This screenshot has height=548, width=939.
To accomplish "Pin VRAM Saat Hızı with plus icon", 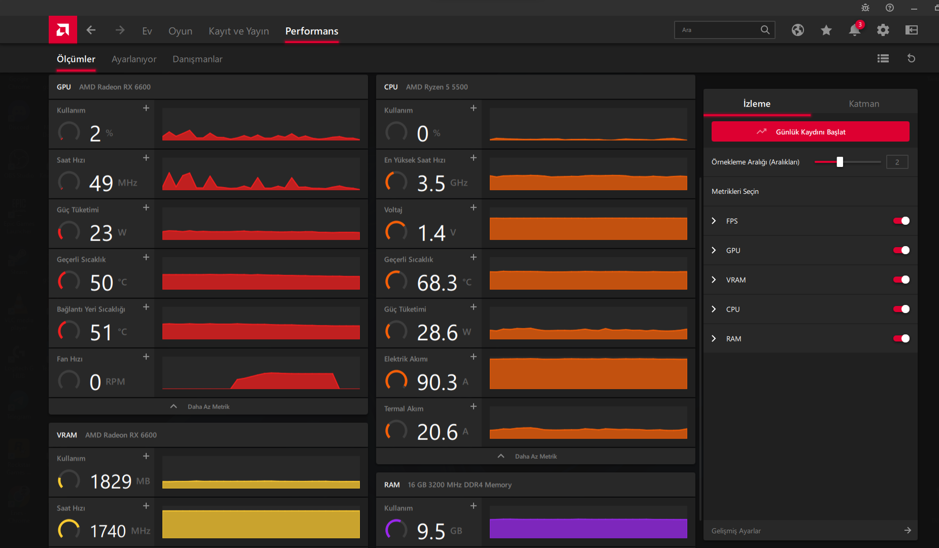I will pos(146,506).
